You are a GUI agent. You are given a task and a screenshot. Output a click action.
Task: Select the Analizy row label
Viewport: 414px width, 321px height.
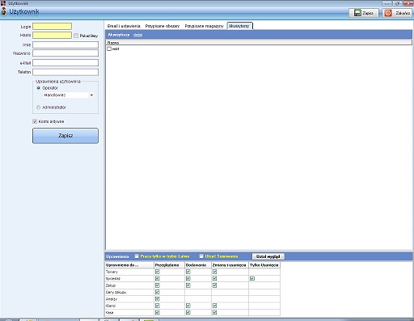112,299
